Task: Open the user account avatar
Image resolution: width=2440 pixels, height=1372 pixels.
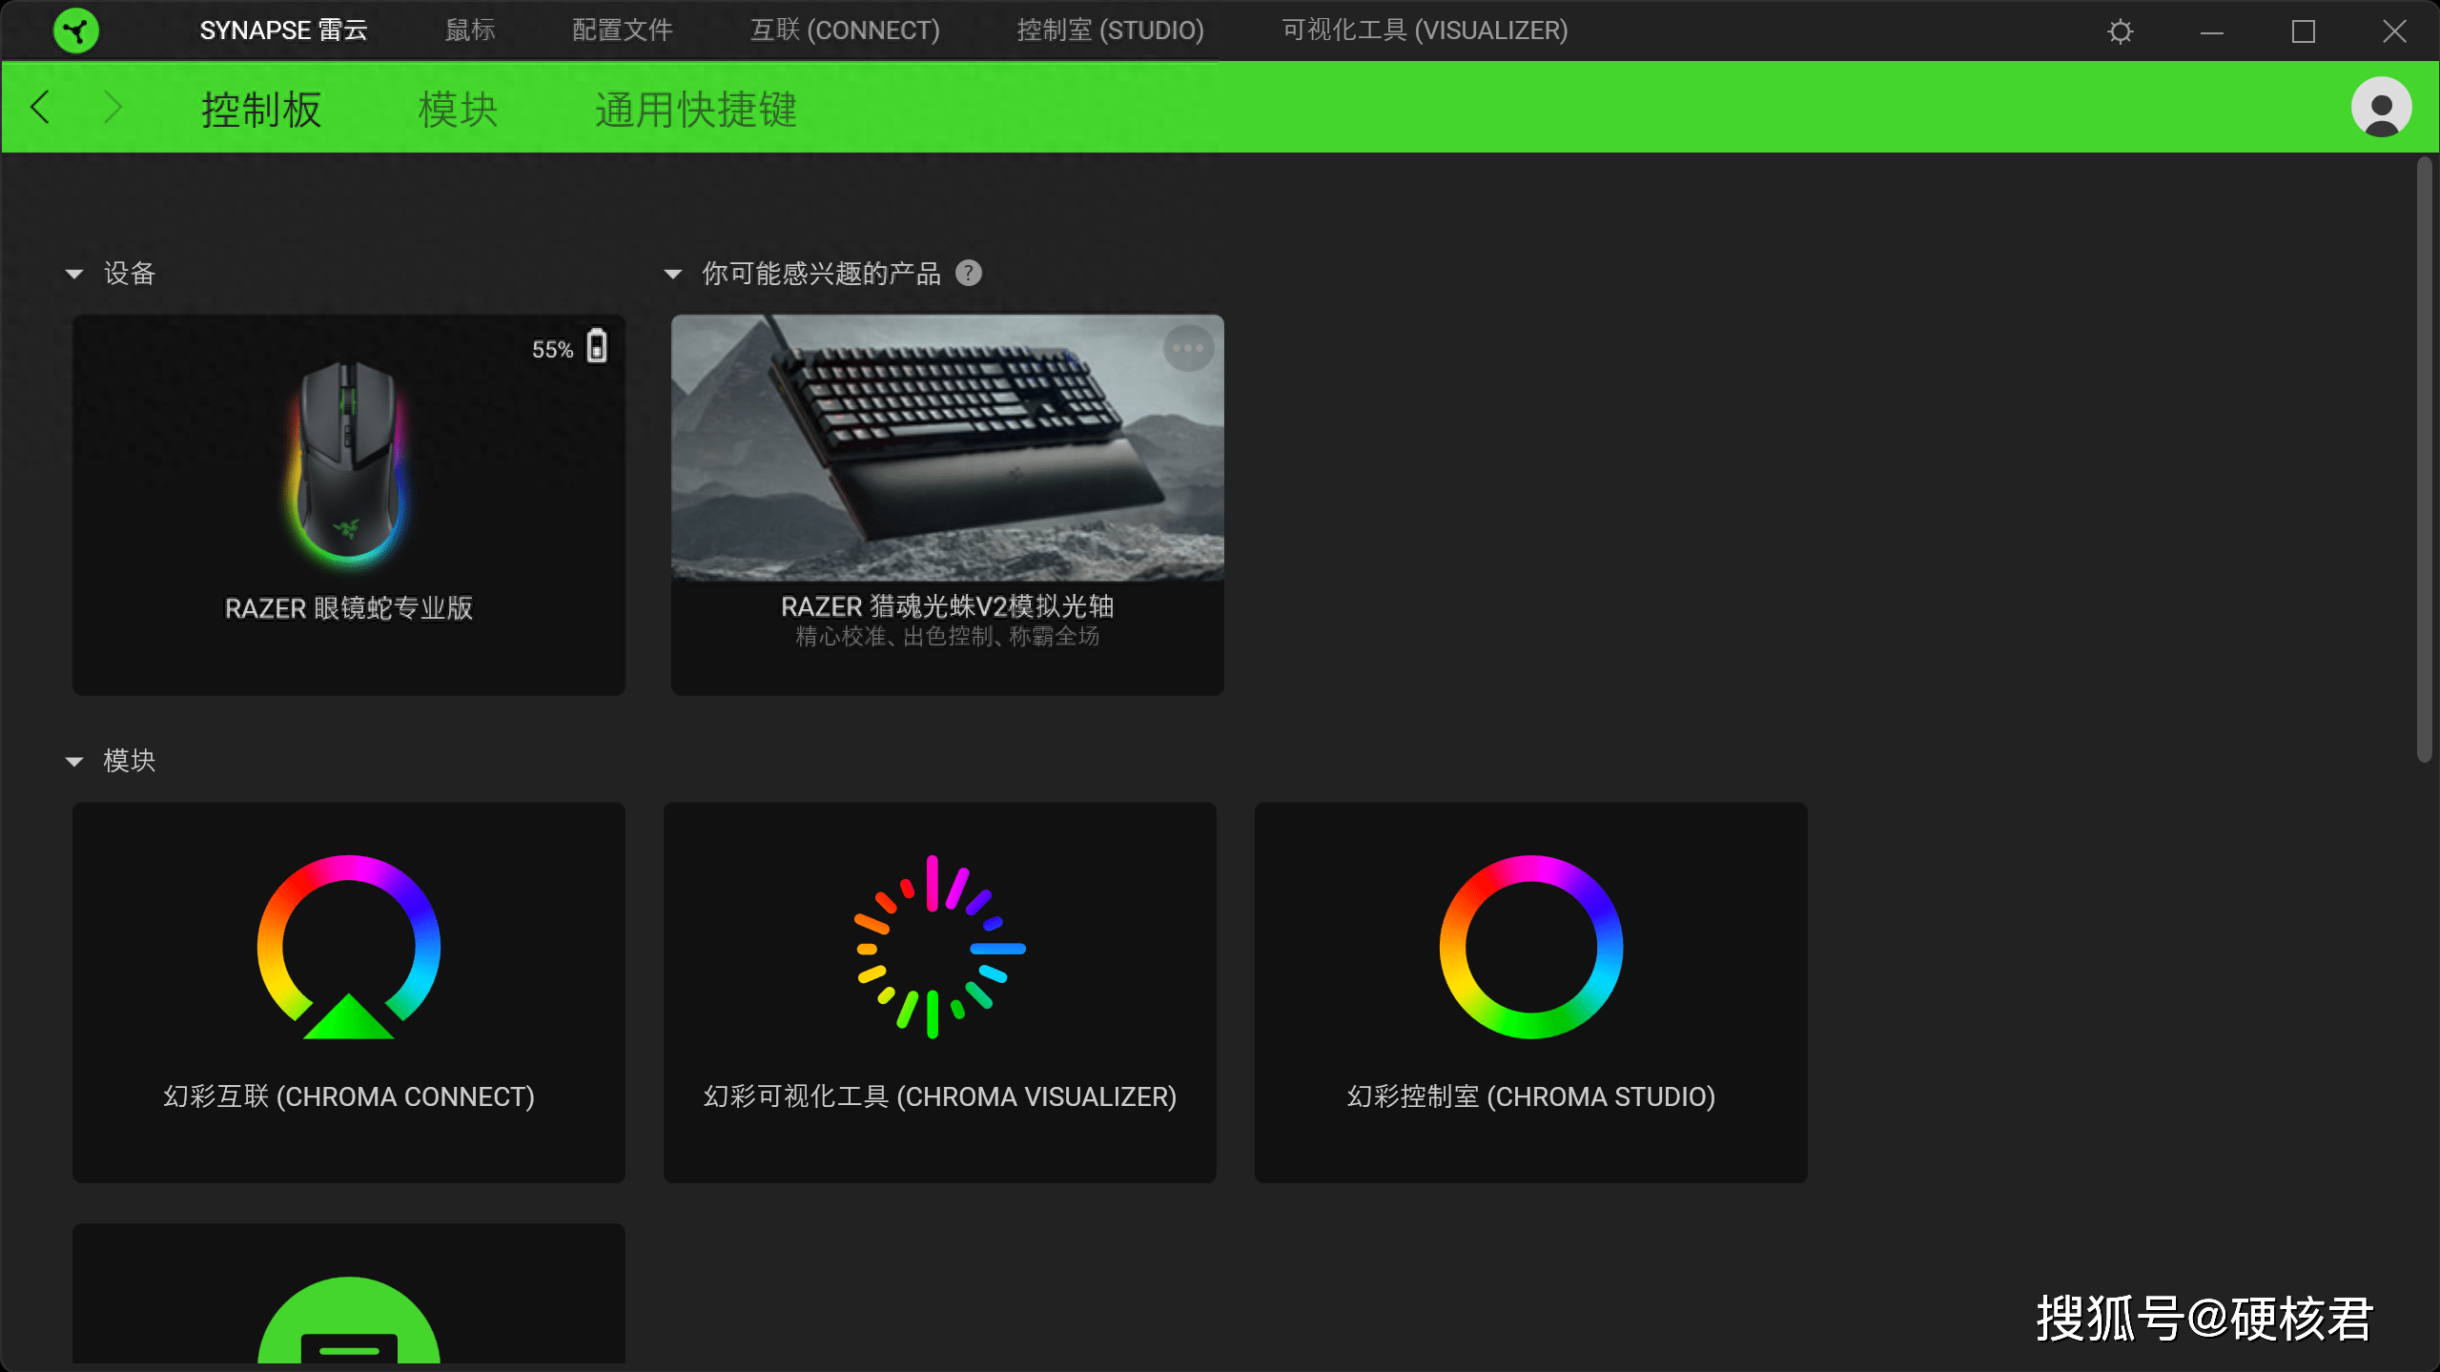Action: [x=2381, y=107]
